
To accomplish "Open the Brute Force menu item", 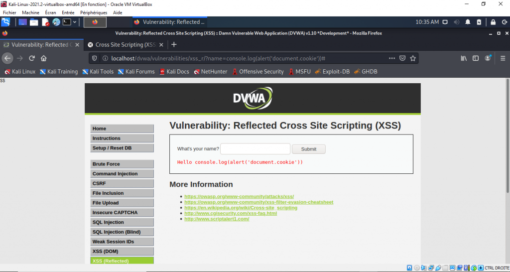I will pyautogui.click(x=122, y=164).
